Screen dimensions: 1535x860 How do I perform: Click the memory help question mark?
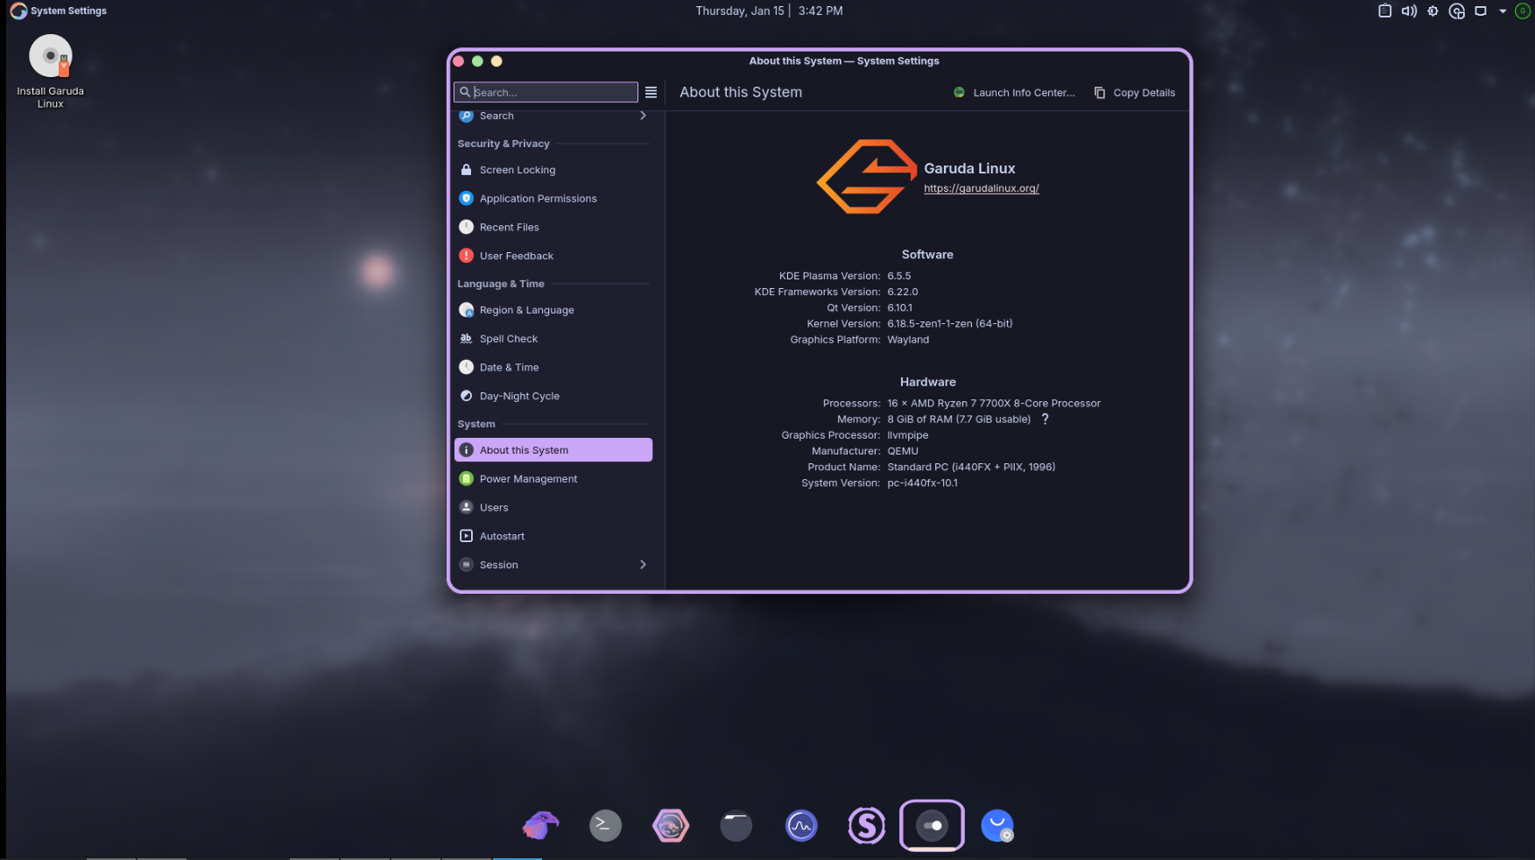(1045, 419)
